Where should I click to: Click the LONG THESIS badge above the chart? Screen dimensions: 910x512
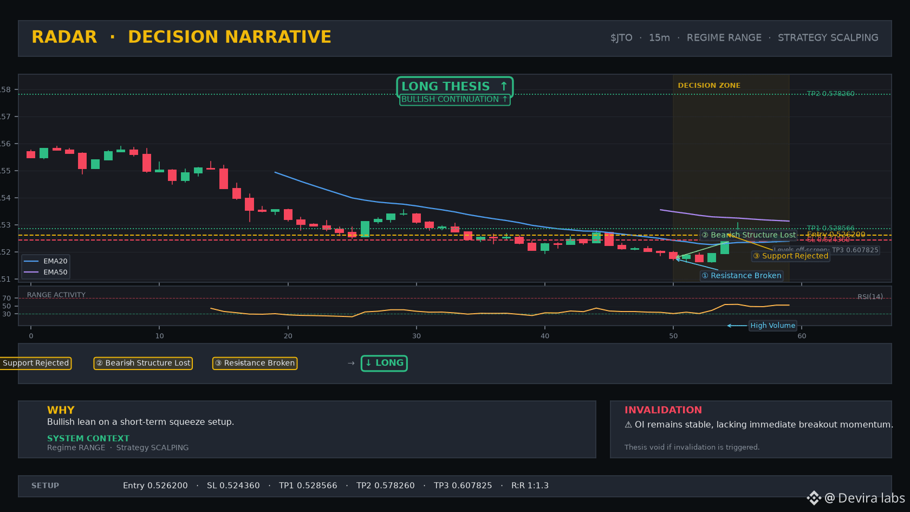[x=455, y=86]
